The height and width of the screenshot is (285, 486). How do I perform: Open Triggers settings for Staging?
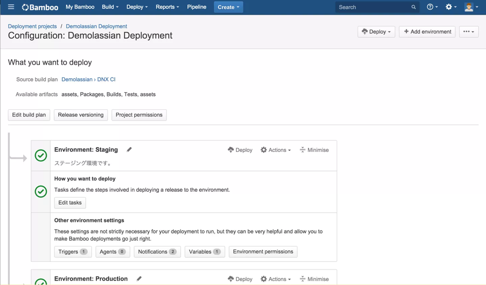pyautogui.click(x=73, y=252)
